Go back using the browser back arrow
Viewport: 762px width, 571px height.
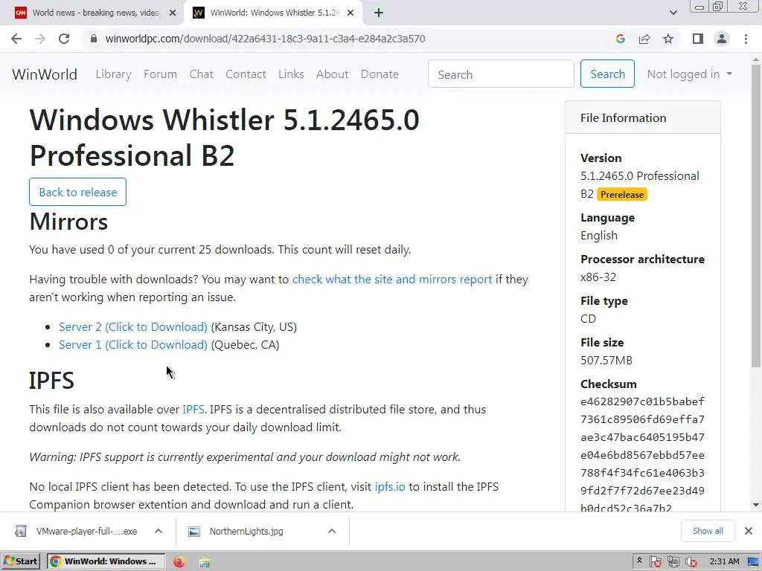coord(16,39)
